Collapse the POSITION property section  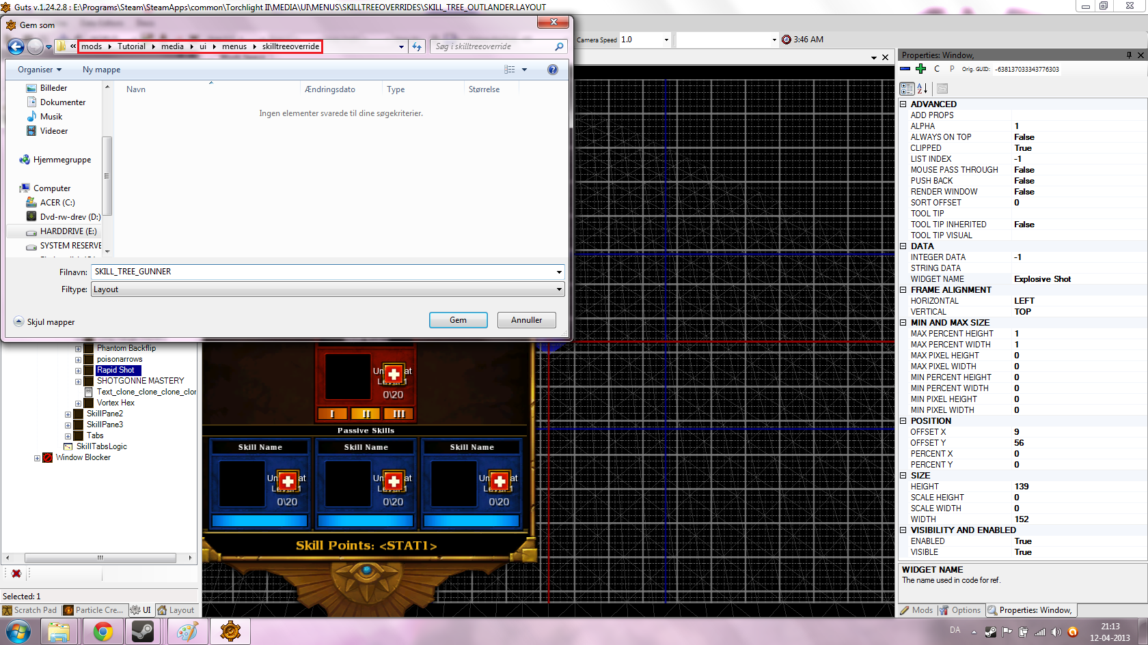pos(903,421)
